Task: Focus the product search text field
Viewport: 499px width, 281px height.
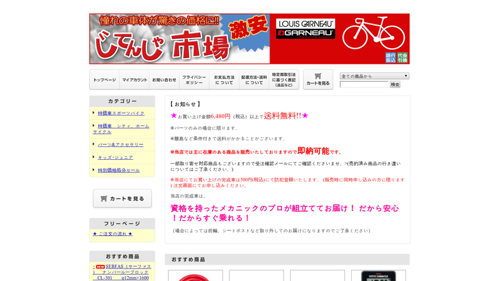Action: pyautogui.click(x=364, y=84)
